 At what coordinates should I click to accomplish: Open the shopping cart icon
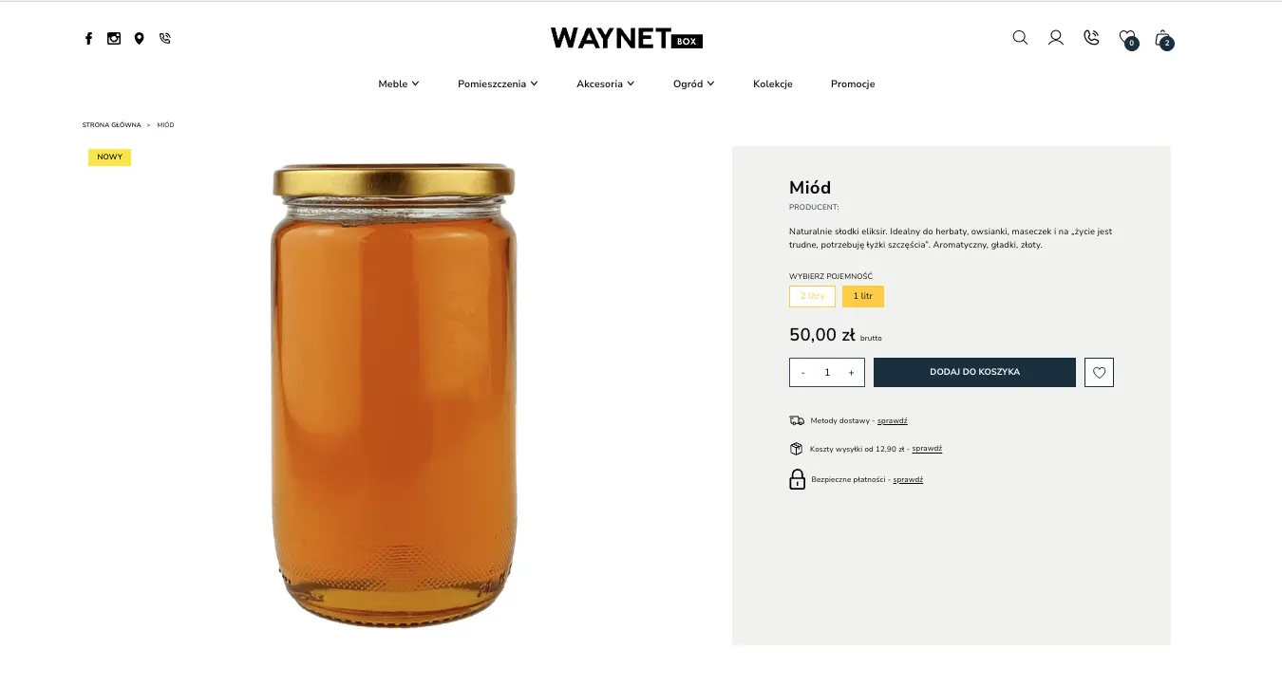point(1163,39)
